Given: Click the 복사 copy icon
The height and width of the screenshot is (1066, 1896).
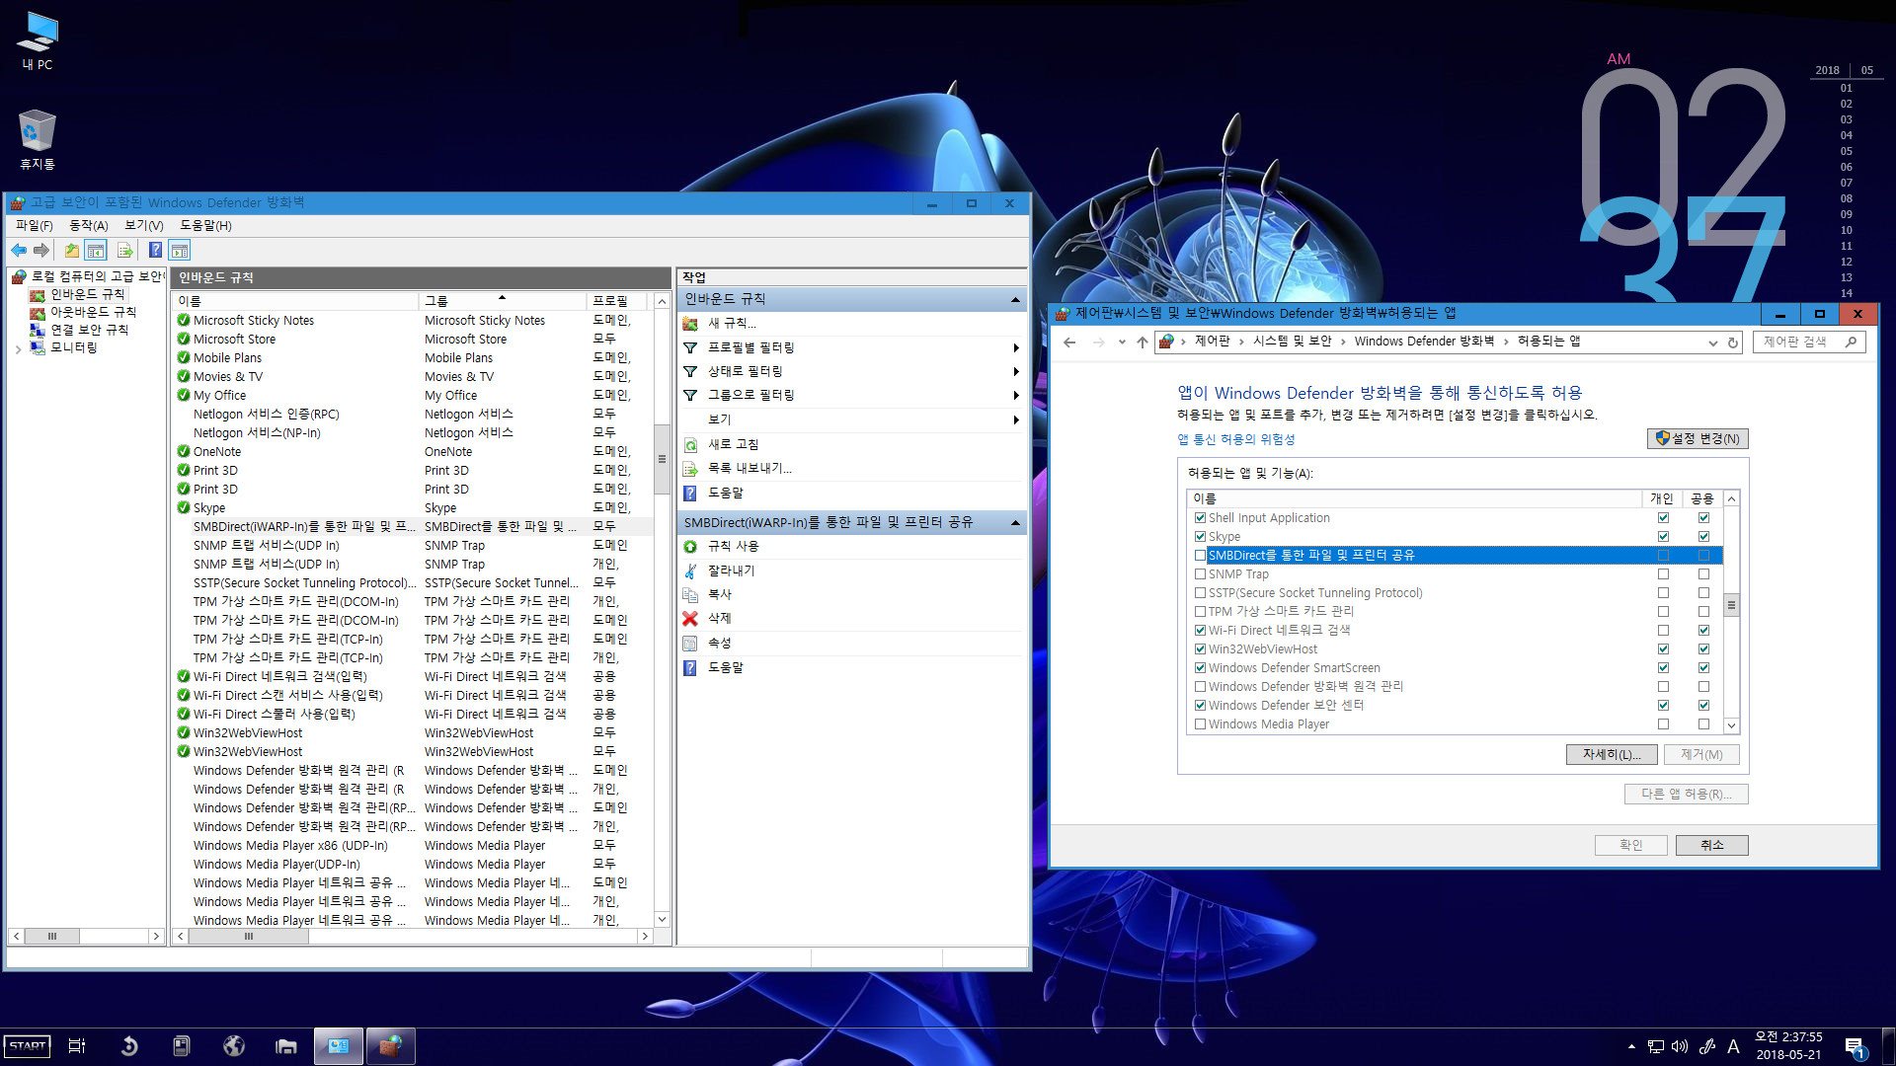Looking at the screenshot, I should click(690, 595).
